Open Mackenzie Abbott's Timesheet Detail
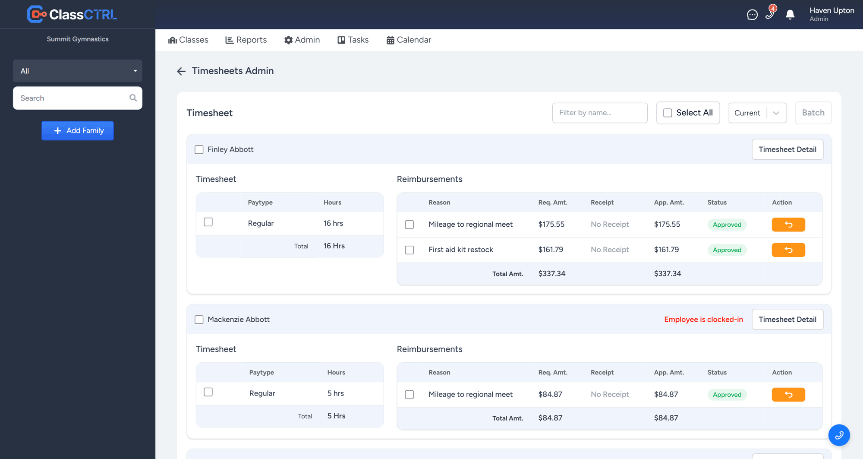The height and width of the screenshot is (459, 863). pyautogui.click(x=787, y=320)
